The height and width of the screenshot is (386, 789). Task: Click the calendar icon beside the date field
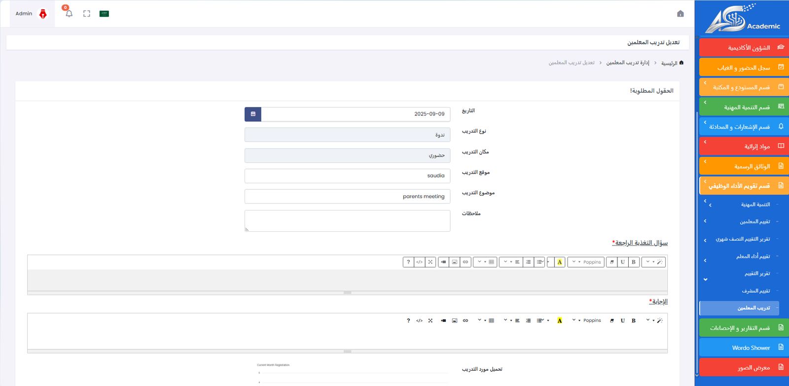pos(253,114)
